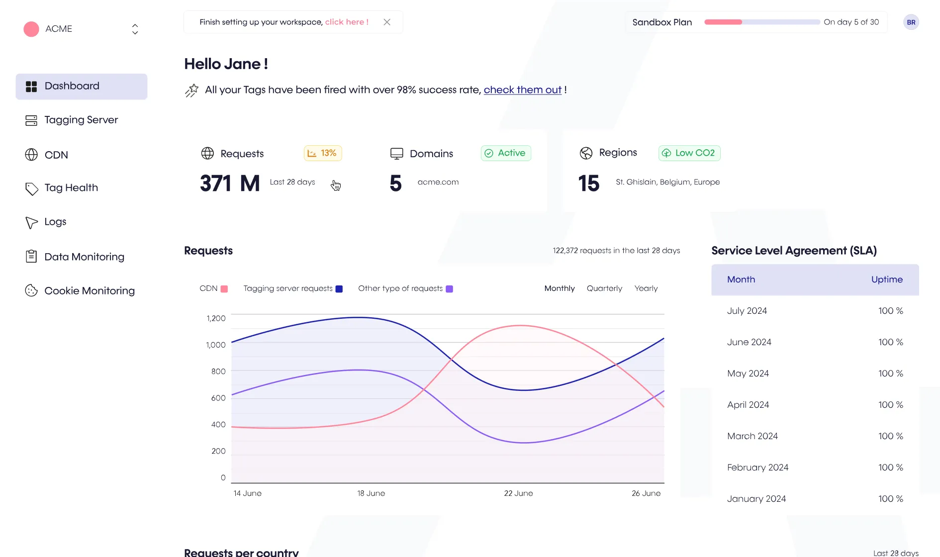Open Tag Health page
The height and width of the screenshot is (557, 940).
[x=71, y=187]
